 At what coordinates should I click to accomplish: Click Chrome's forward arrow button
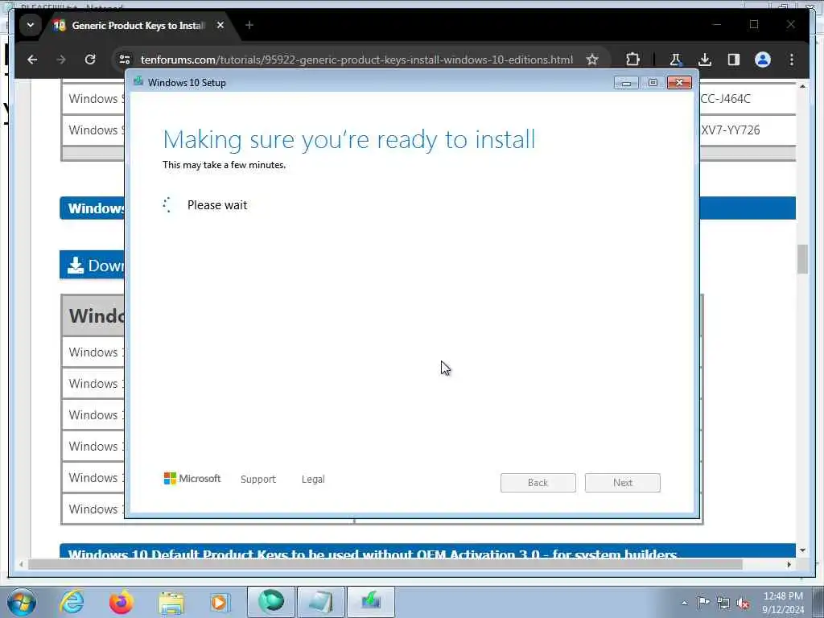61,60
